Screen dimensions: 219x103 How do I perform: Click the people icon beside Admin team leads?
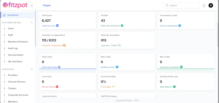(x=59, y=67)
